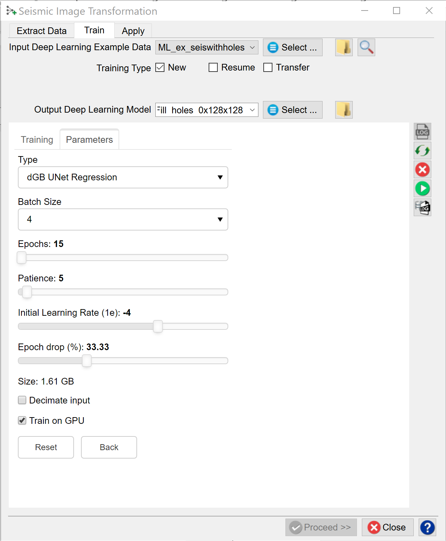Viewport: 446px width, 541px height.
Task: Click the Epochs slider handle
Action: [22, 258]
